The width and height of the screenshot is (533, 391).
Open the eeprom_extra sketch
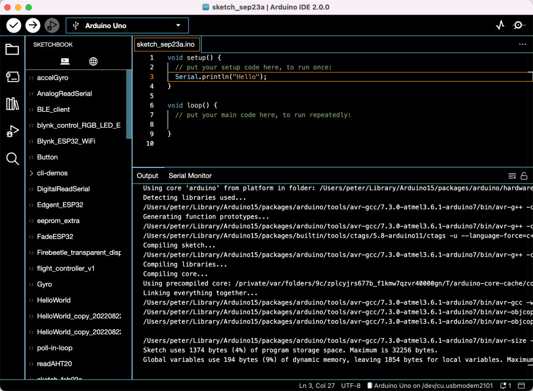pos(58,221)
